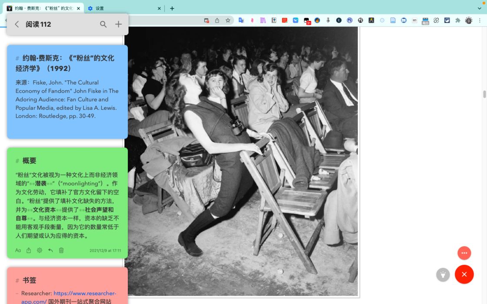The image size is (487, 304).
Task: Click the undo arrow in the 概要 note
Action: click(x=50, y=250)
